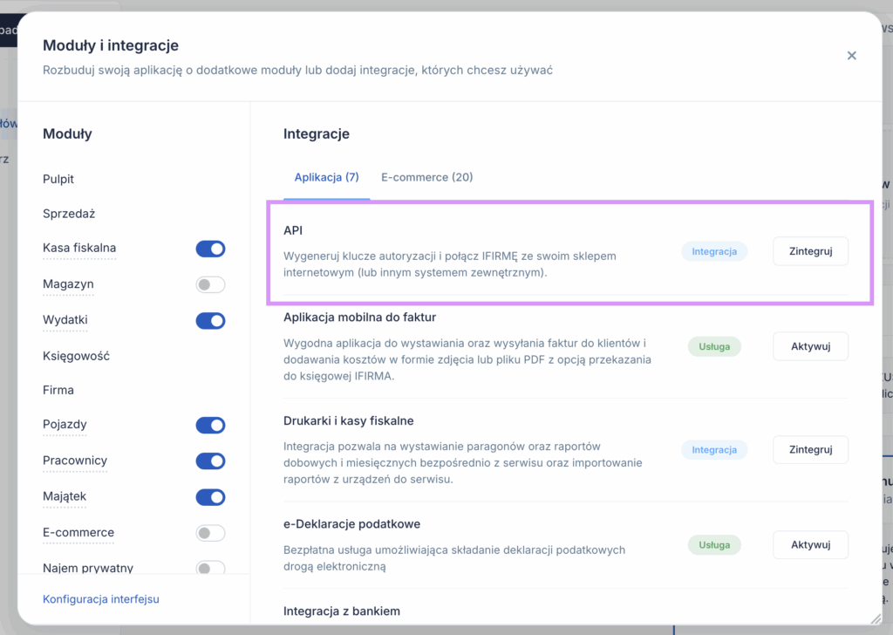Click Zintegruj for the API integration

(x=810, y=251)
